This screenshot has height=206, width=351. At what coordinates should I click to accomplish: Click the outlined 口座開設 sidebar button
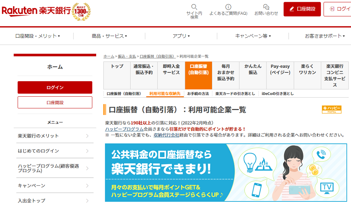click(55, 102)
